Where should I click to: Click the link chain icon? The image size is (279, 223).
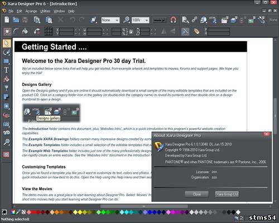(195, 20)
